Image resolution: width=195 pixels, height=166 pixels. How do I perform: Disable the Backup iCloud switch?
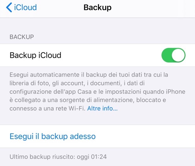(x=173, y=55)
